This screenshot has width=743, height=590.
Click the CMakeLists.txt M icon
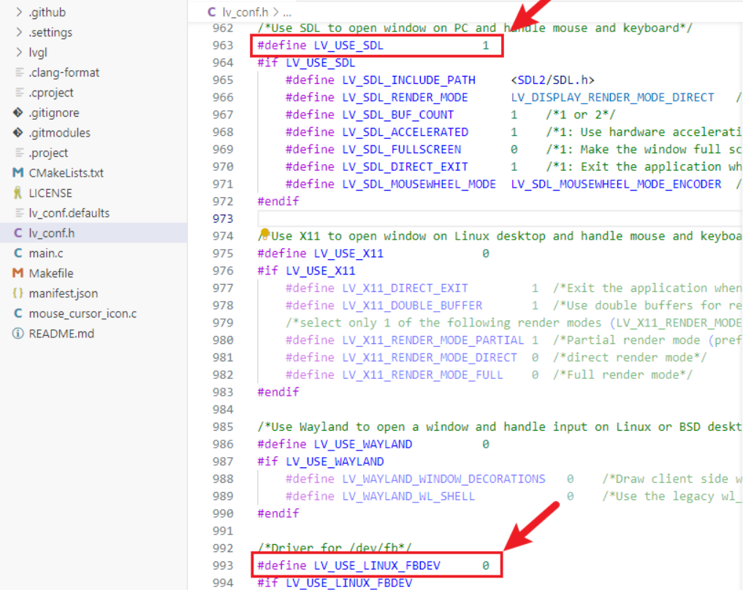coord(18,172)
